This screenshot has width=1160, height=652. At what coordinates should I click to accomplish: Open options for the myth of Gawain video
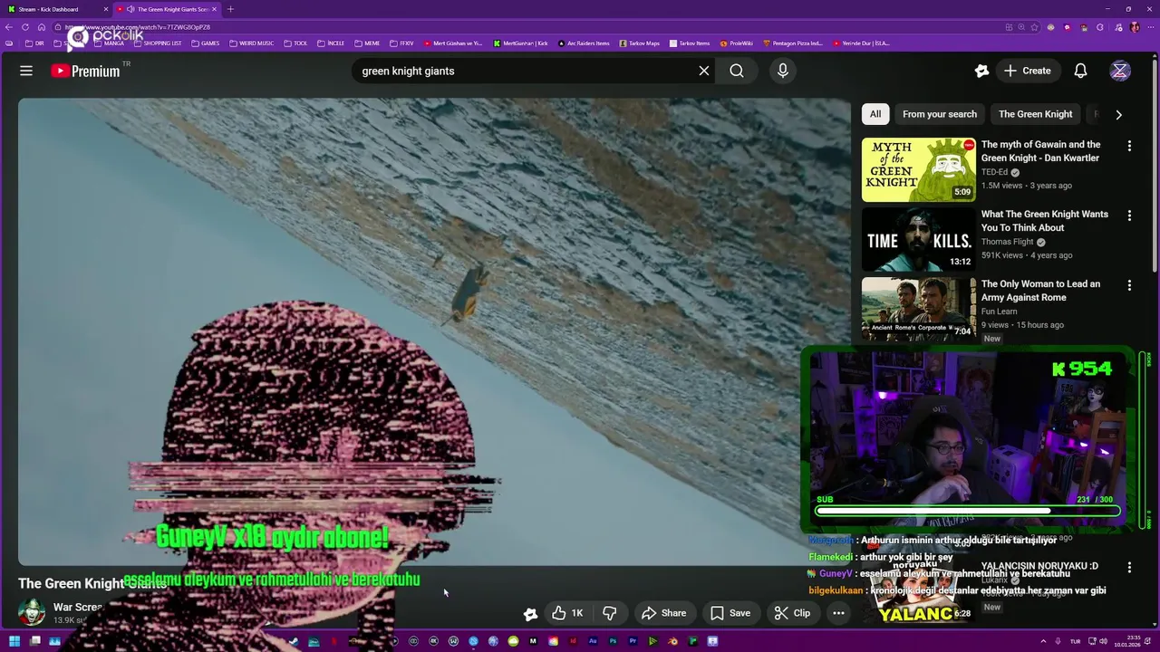(1129, 146)
